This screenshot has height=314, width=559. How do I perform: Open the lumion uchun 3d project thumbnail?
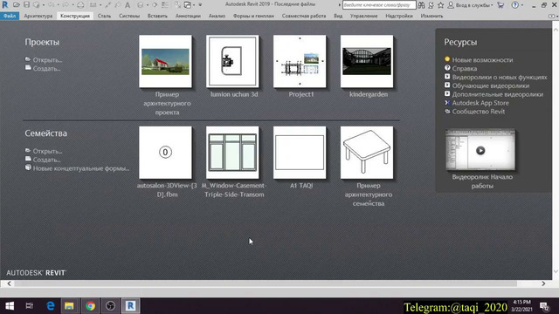click(232, 61)
